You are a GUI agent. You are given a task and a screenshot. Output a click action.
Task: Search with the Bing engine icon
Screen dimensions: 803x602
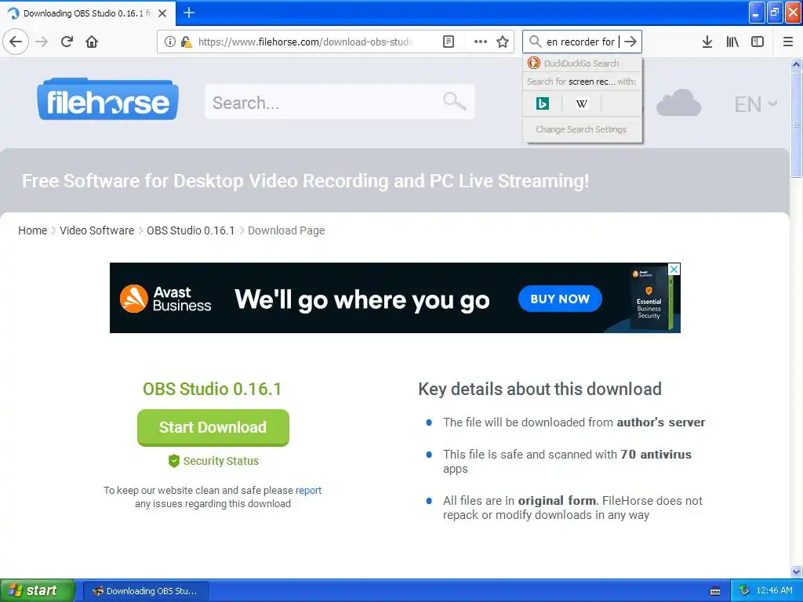(x=543, y=103)
